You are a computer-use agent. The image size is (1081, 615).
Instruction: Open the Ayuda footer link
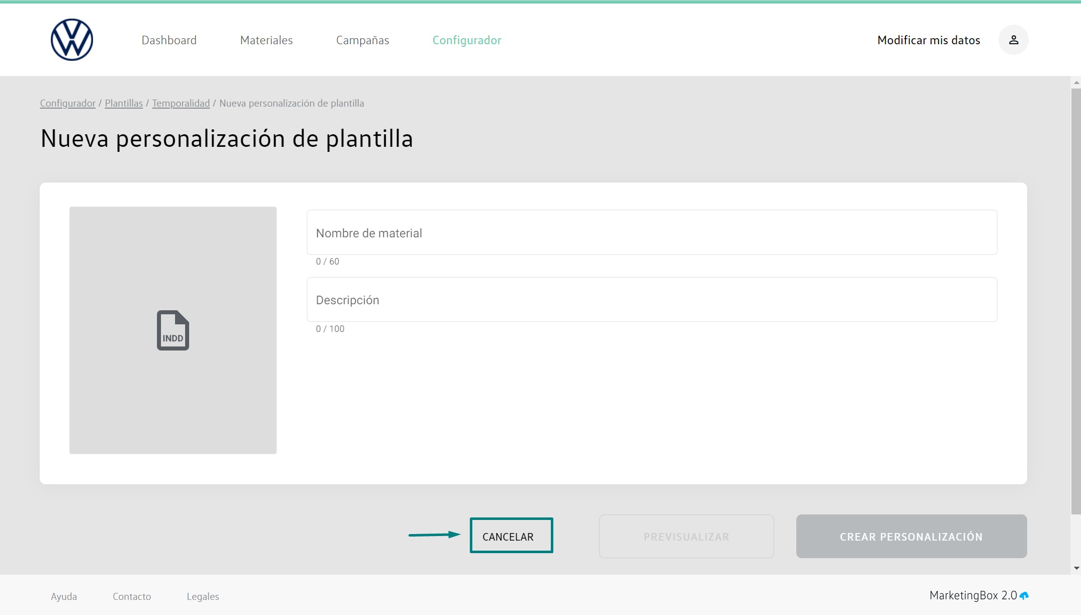64,596
